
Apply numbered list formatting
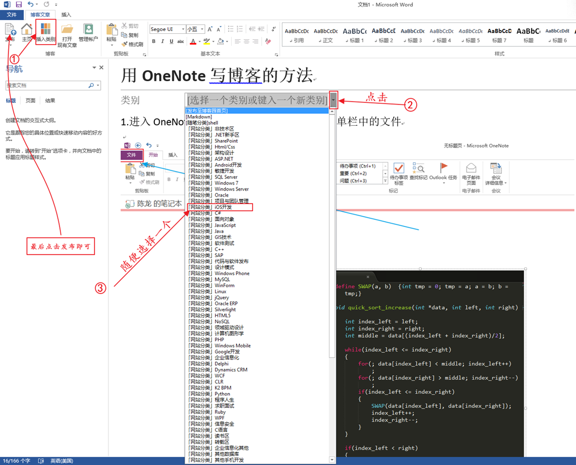click(240, 29)
